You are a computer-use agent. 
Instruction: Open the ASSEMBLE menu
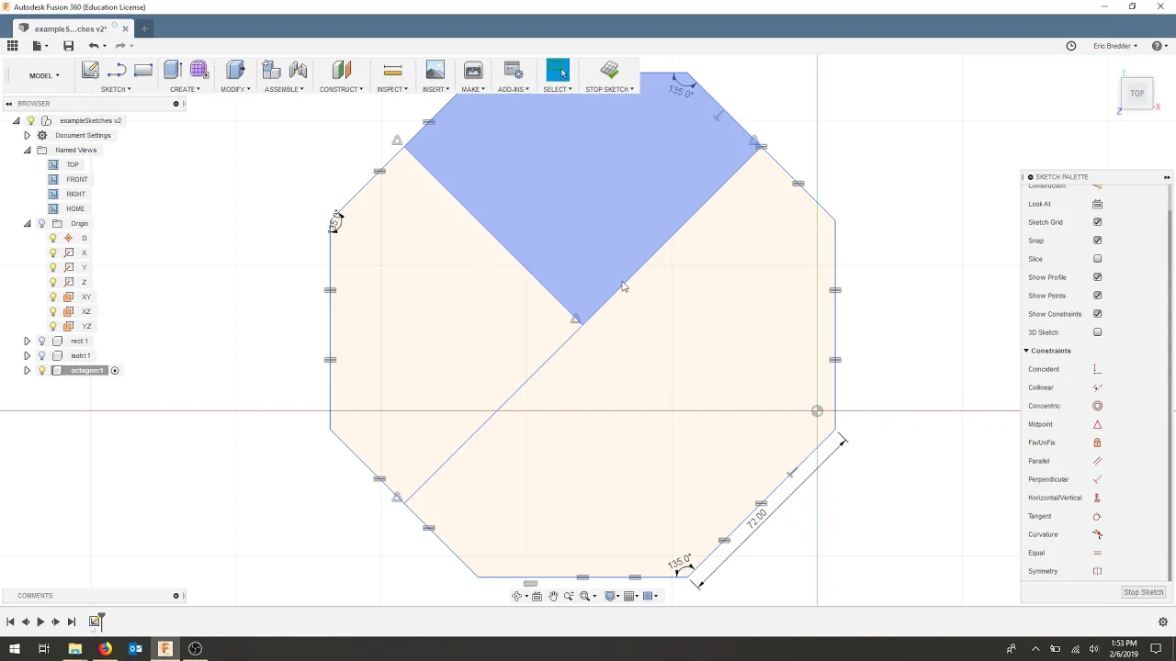tap(284, 89)
